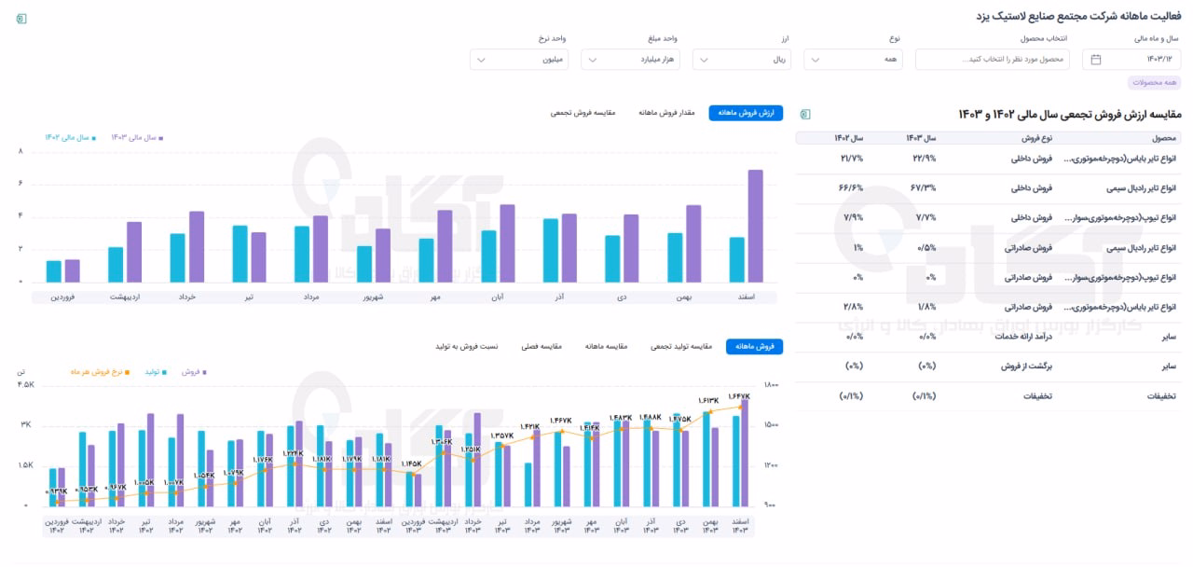Click the purple بهمن bar in the upper chart
This screenshot has width=1193, height=567.
tap(693, 244)
